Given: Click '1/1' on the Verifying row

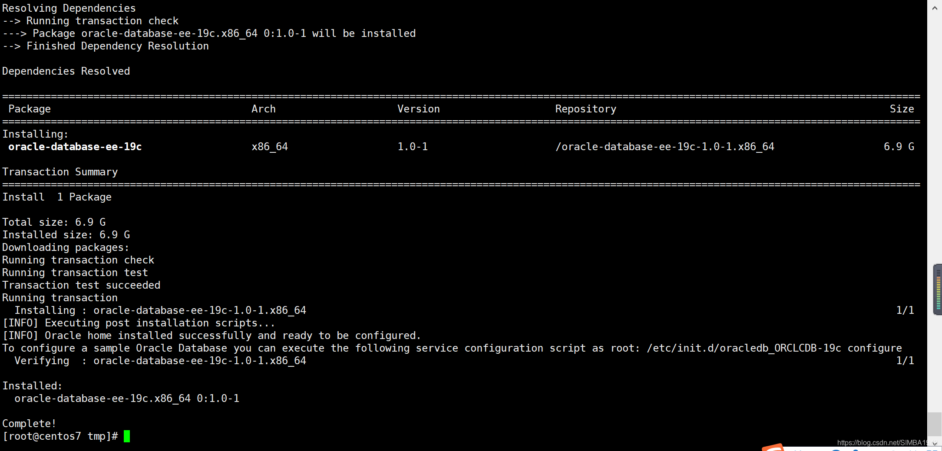Looking at the screenshot, I should coord(905,361).
